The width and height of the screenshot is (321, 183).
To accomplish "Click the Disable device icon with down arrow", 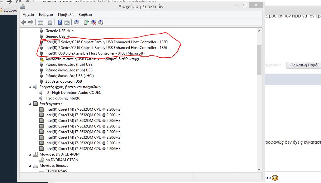I will pyautogui.click(x=101, y=22).
